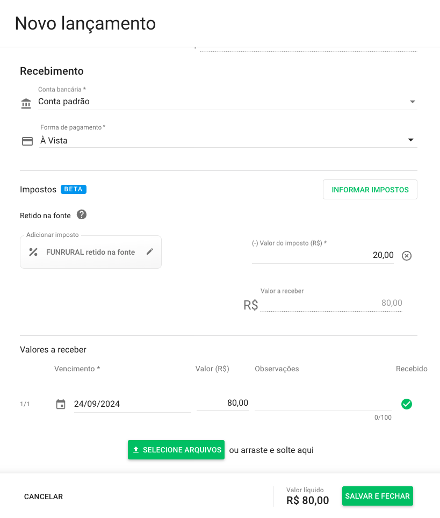The image size is (440, 518).
Task: Open the calendar icon for Vencimento date
Action: coord(61,404)
